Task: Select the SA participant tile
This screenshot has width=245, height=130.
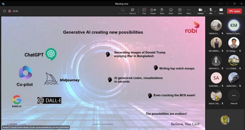Action: coord(216,79)
